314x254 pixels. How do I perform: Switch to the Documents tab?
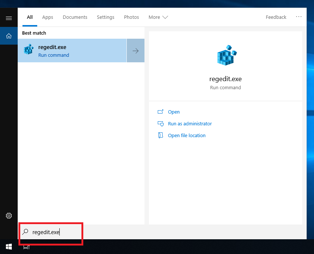tap(75, 17)
